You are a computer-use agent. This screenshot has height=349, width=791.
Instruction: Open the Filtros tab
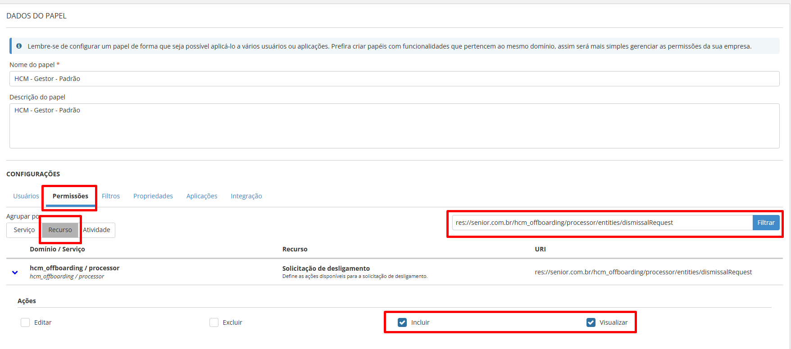coord(111,196)
